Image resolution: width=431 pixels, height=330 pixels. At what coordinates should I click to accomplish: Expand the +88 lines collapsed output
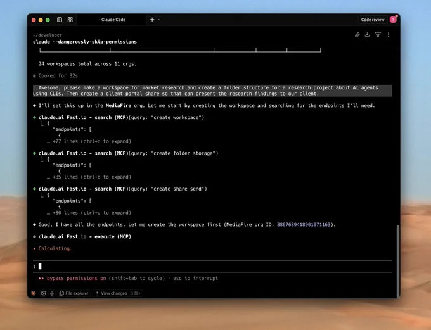pos(89,213)
